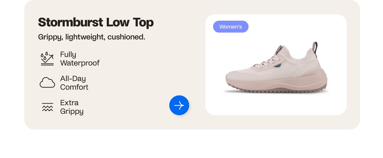Click the teal tag on the sneaker
Viewport: 383px width, 158px height.
click(x=279, y=66)
